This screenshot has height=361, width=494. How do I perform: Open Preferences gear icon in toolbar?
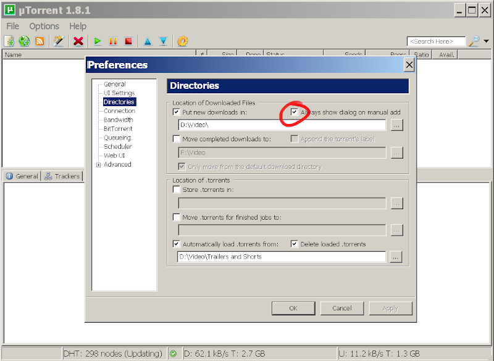point(182,41)
